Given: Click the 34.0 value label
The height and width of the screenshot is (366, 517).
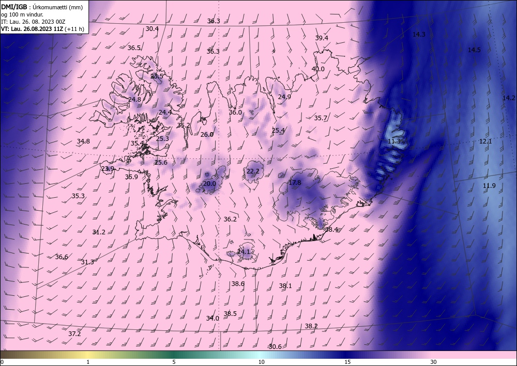Looking at the screenshot, I should [212, 319].
